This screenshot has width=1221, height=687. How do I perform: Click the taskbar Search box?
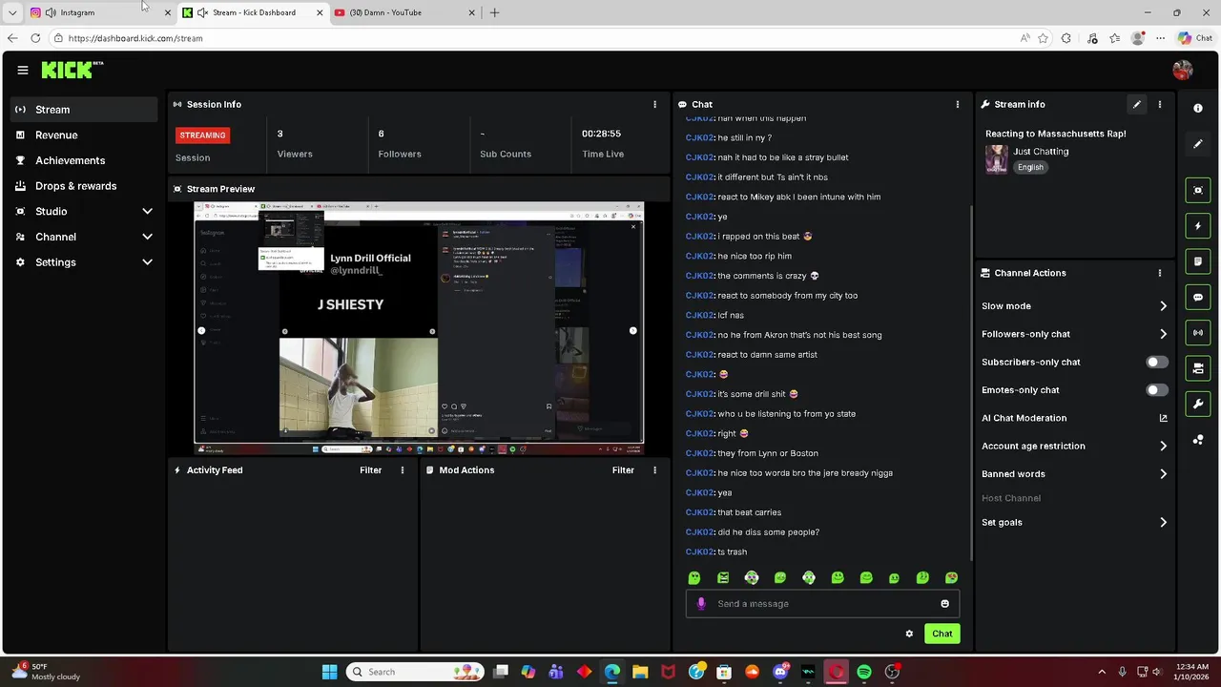(415, 672)
